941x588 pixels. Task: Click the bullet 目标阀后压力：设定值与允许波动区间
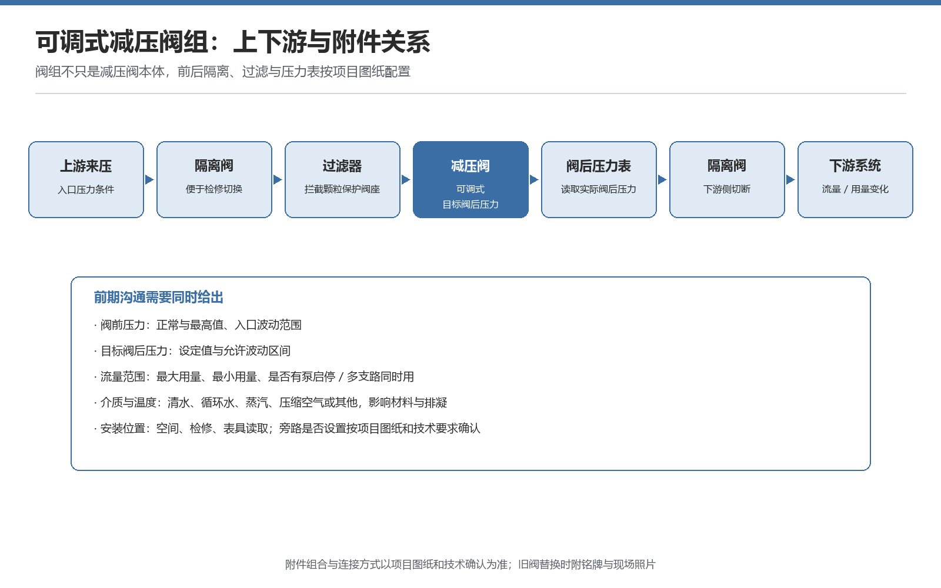192,350
